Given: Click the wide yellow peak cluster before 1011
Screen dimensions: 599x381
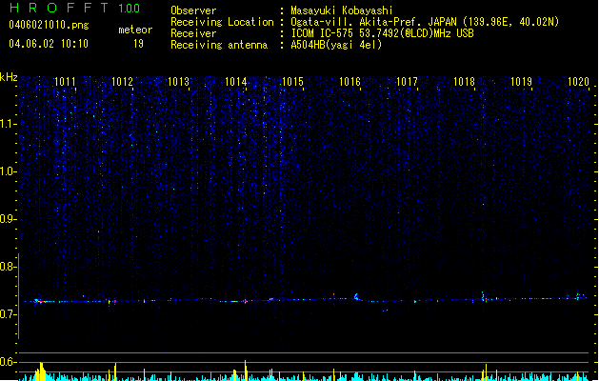Looking at the screenshot, I should [x=41, y=371].
